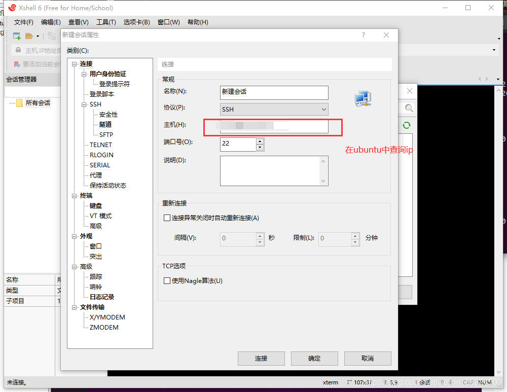This screenshot has width=507, height=392.
Task: Close the background panel behind the dialog
Action: (x=409, y=91)
